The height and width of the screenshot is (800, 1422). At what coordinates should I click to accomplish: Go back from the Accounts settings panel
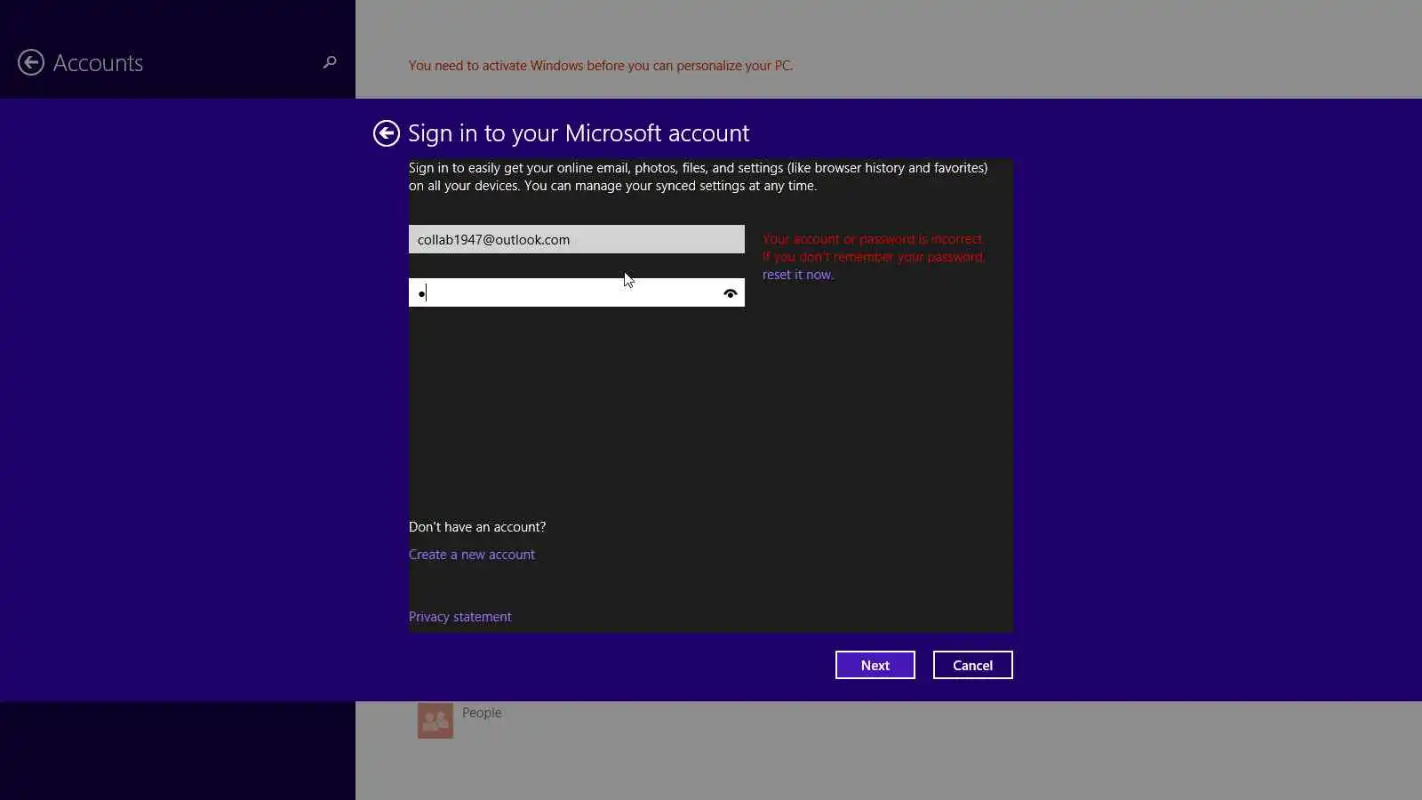pos(31,62)
